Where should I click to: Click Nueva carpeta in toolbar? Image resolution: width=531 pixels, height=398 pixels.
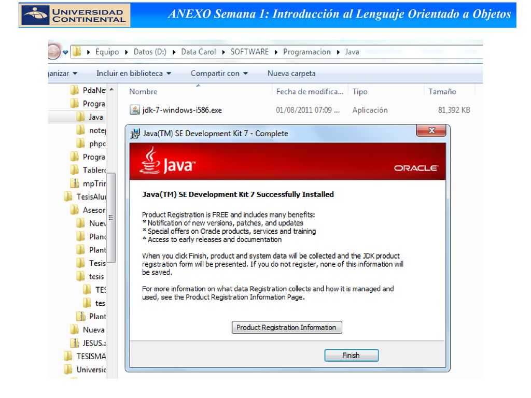[291, 74]
